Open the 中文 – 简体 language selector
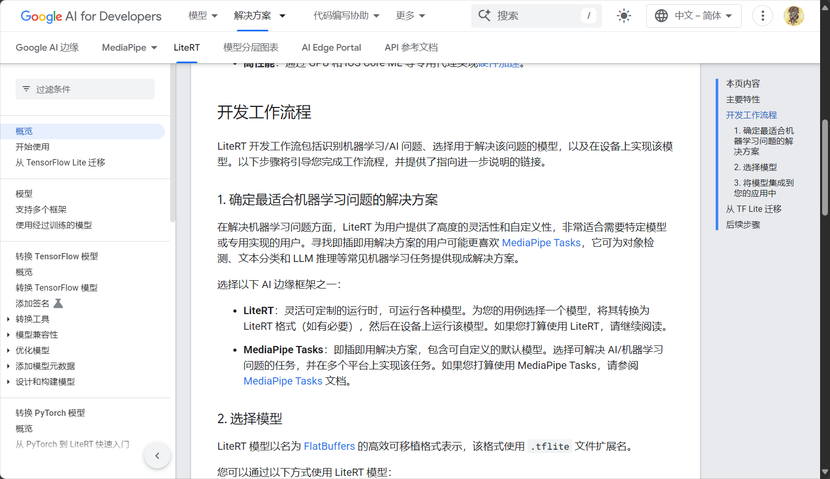 694,16
